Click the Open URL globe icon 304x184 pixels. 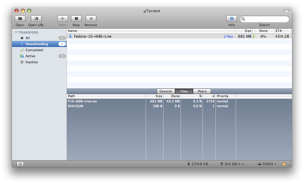click(x=36, y=19)
